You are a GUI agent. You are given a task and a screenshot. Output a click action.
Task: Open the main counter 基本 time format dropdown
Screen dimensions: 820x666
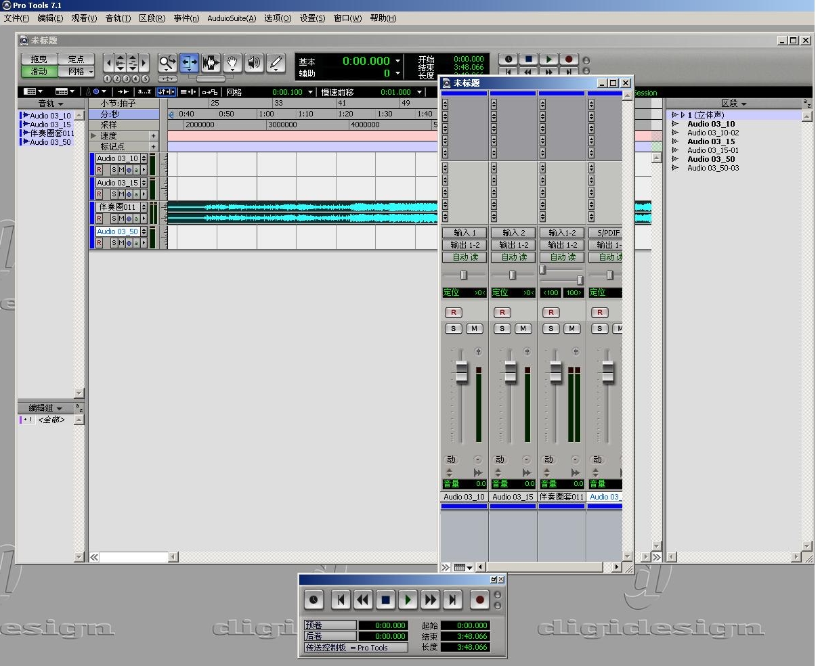tap(397, 61)
